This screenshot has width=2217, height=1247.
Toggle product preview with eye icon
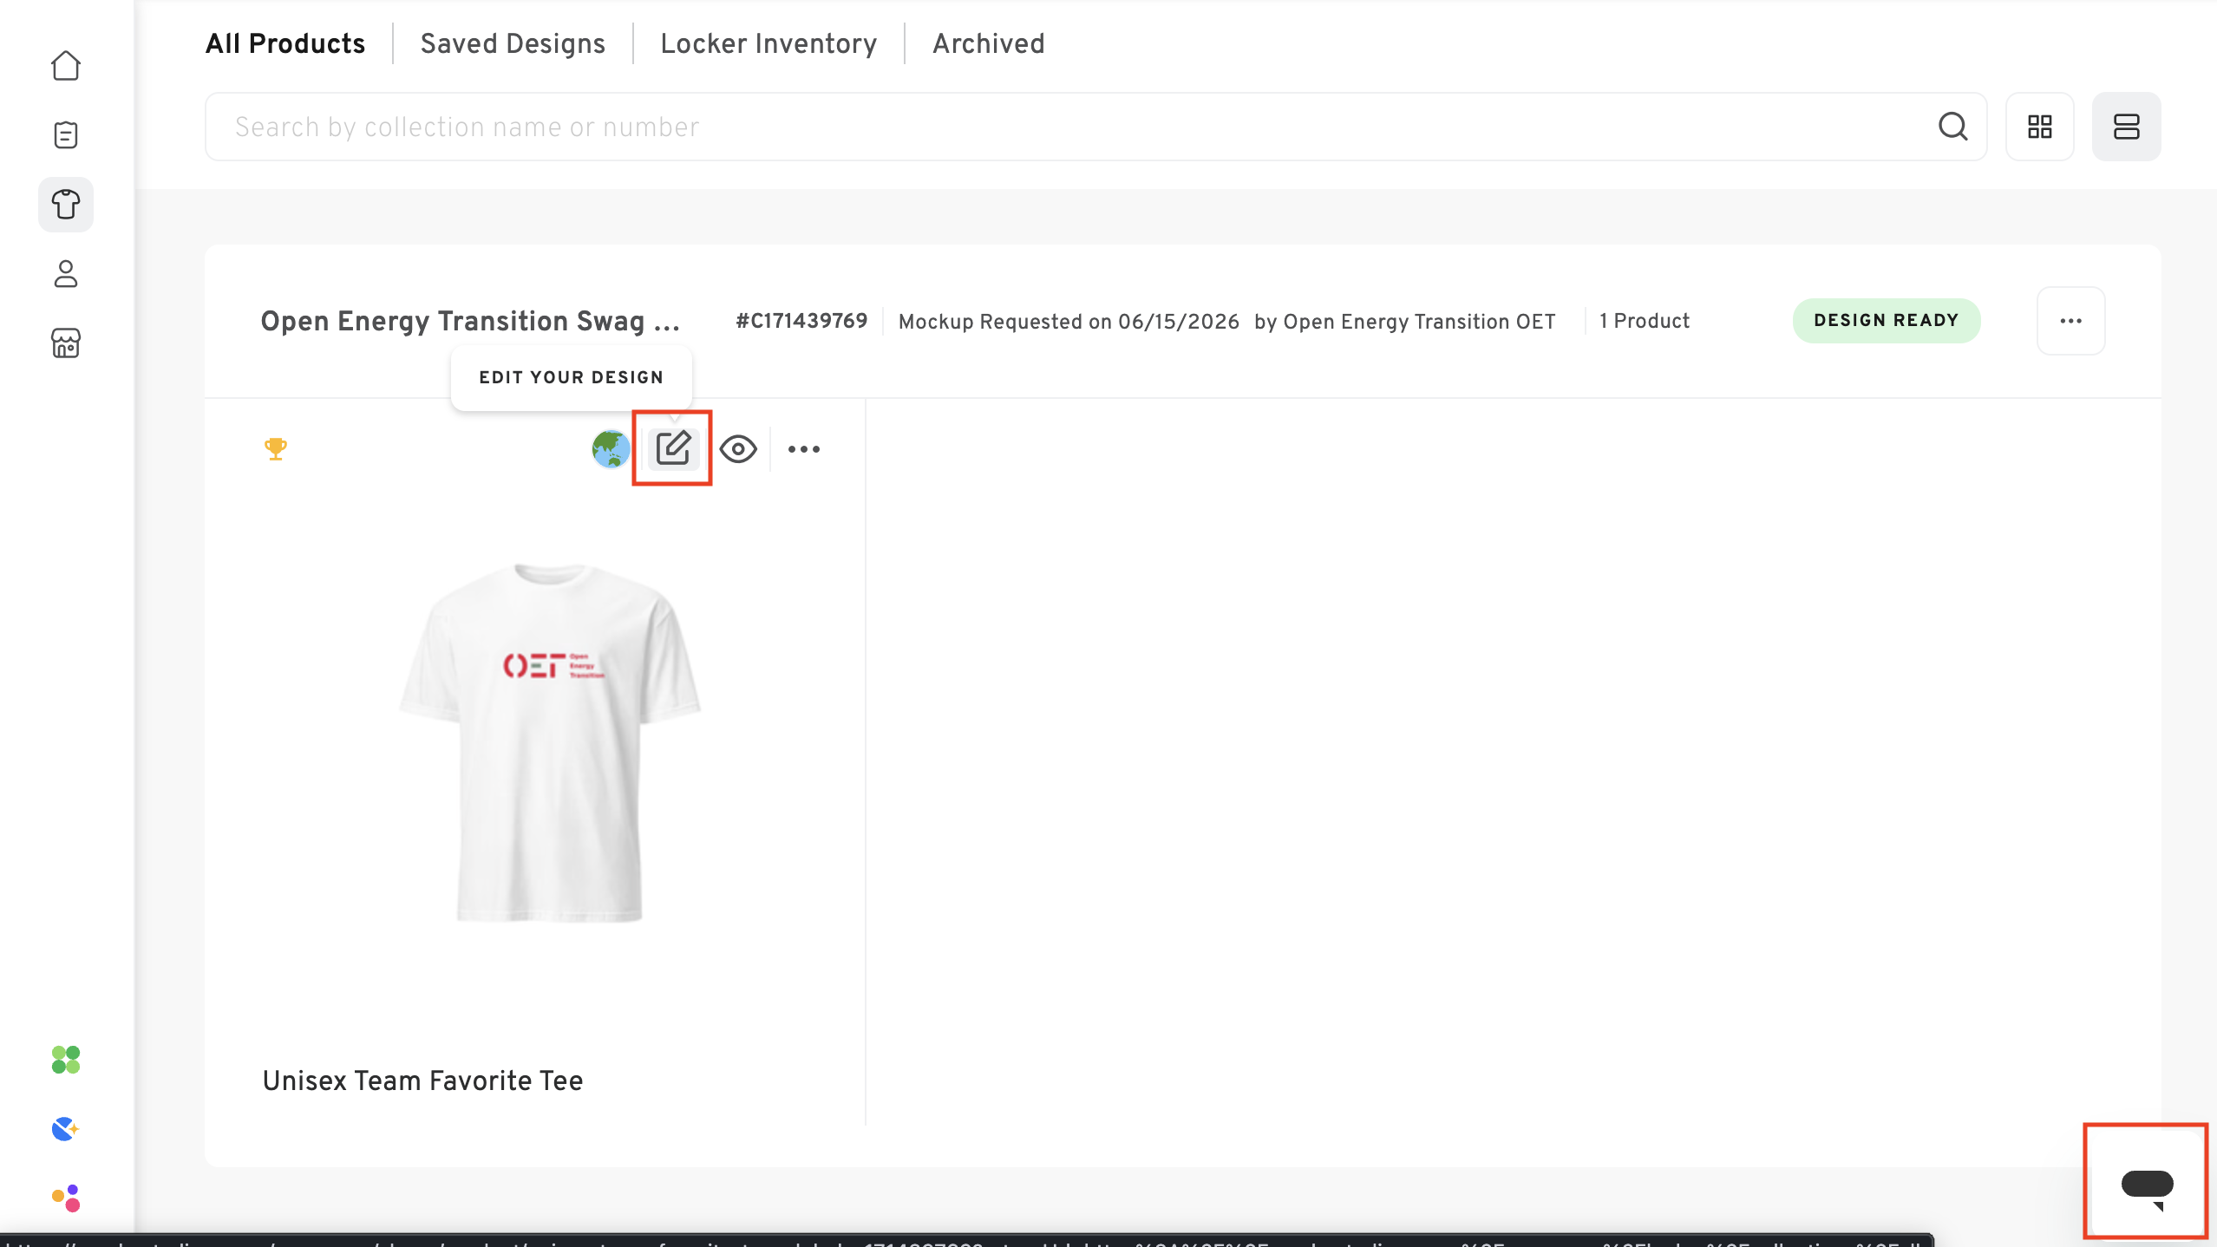[x=738, y=449]
